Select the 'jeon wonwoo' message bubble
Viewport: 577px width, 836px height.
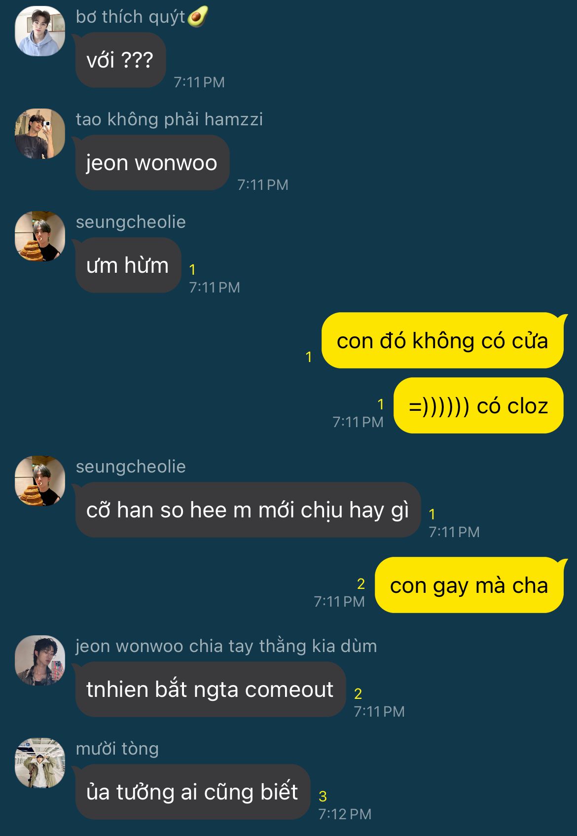click(152, 163)
